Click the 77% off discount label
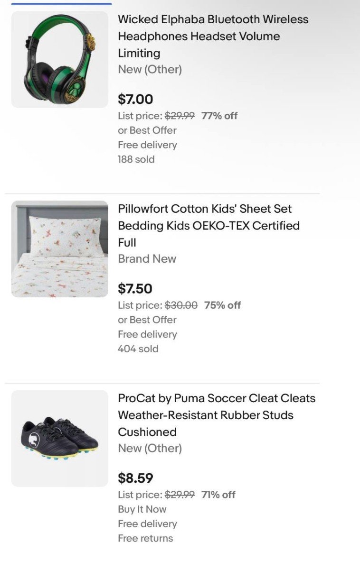This screenshot has width=360, height=569. [x=219, y=116]
